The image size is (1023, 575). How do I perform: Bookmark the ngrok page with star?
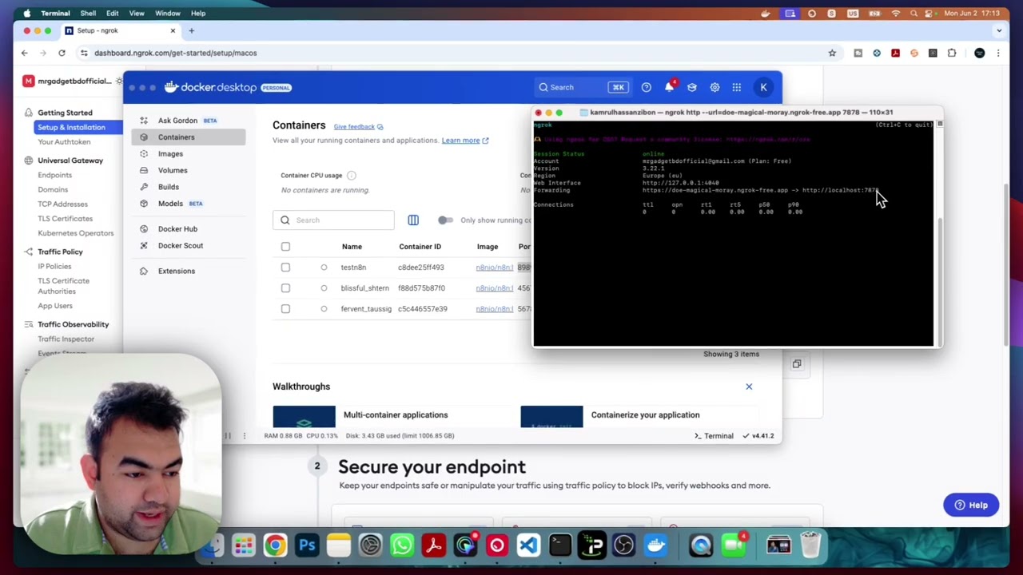[x=832, y=54]
